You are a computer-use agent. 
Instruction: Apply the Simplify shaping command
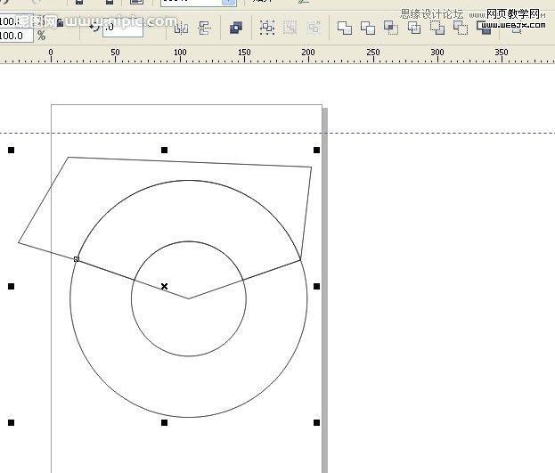pyautogui.click(x=414, y=28)
